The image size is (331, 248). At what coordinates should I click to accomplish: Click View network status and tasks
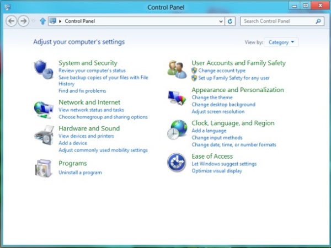click(91, 110)
